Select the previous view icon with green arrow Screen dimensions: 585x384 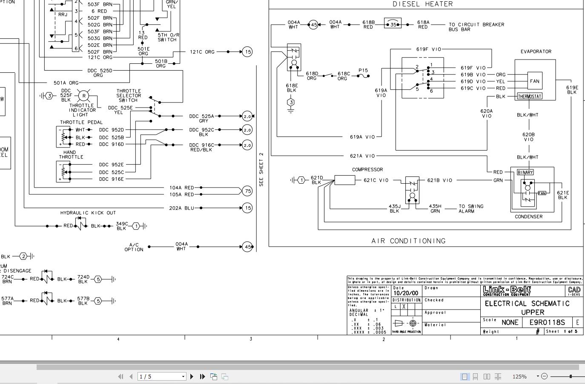214,376
